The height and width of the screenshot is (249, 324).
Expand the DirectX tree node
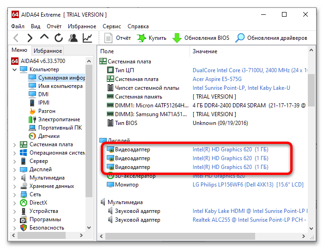click(14, 203)
